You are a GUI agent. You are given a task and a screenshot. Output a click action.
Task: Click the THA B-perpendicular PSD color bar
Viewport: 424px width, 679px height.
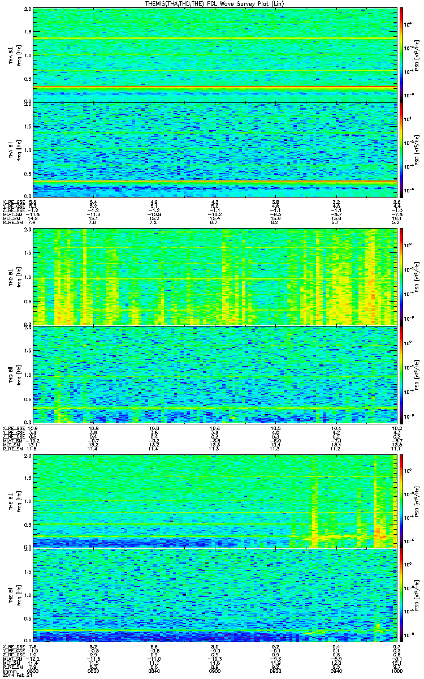(x=401, y=55)
